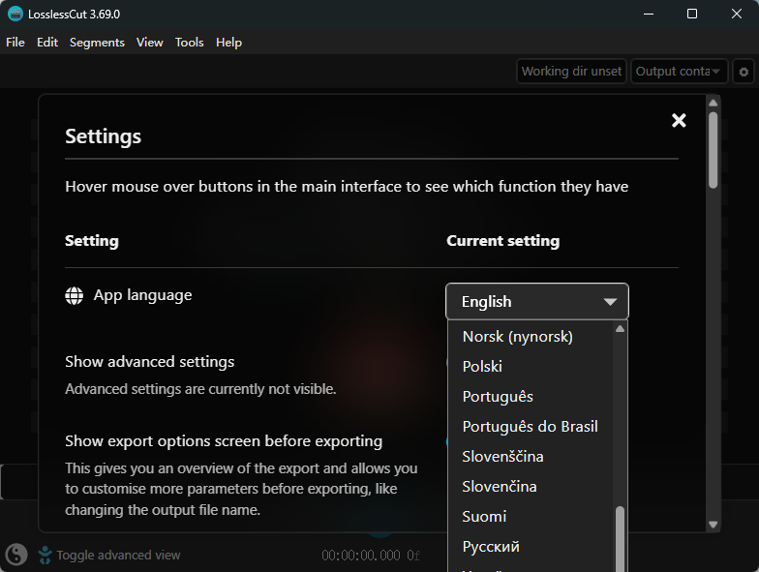
Task: Click the language list scrollbar thumb
Action: [x=620, y=539]
